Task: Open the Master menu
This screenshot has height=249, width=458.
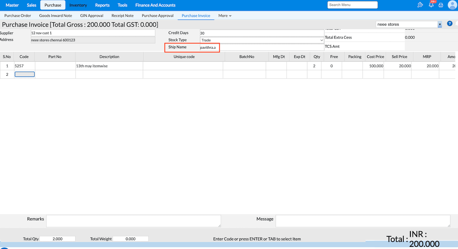Action: [12, 5]
